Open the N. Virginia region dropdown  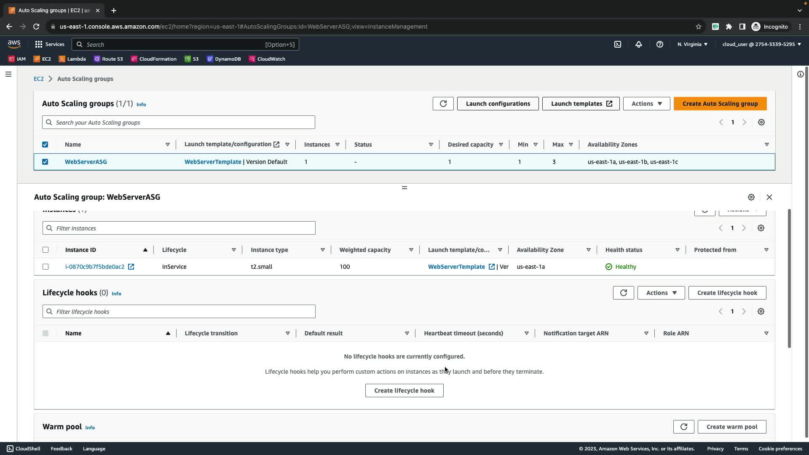(692, 44)
